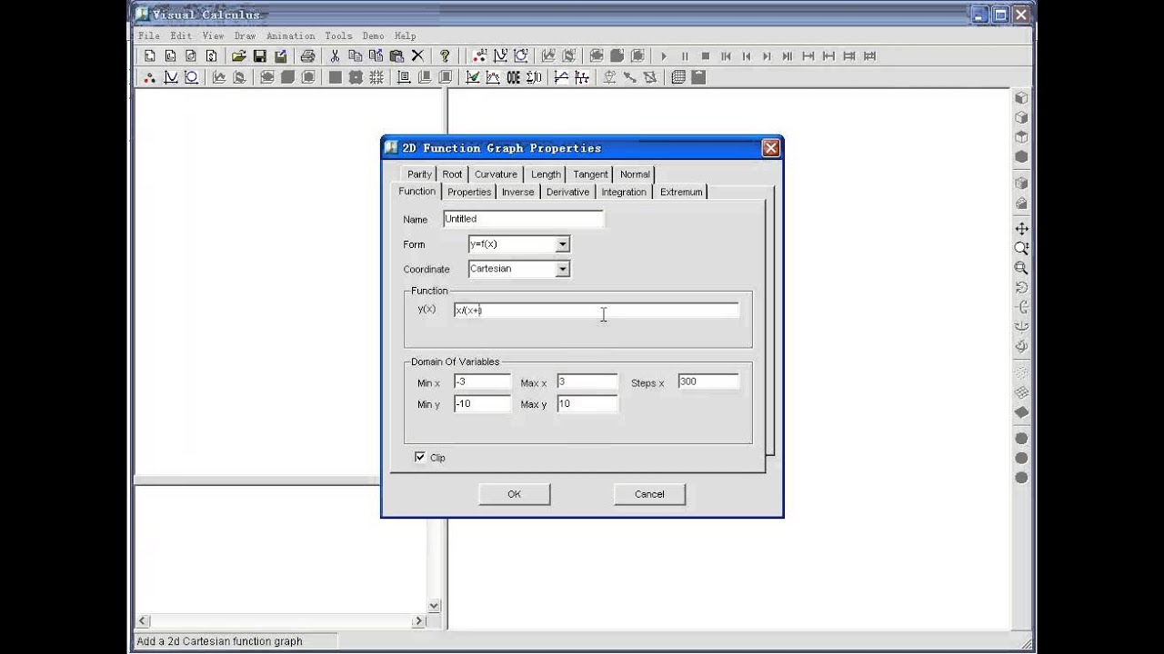Click the first New document icon

(x=150, y=55)
